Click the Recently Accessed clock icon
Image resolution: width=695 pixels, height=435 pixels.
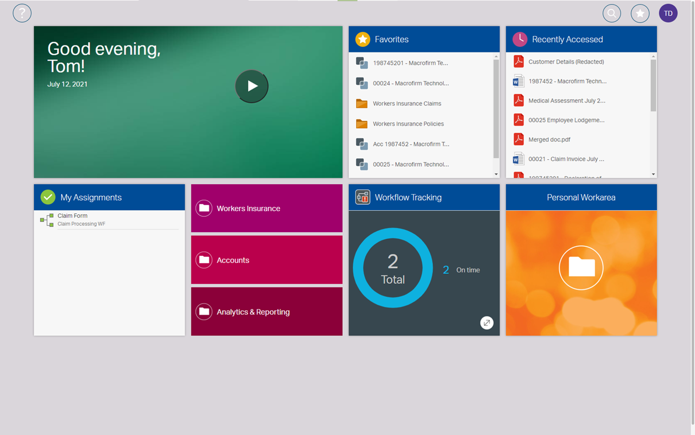tap(520, 39)
